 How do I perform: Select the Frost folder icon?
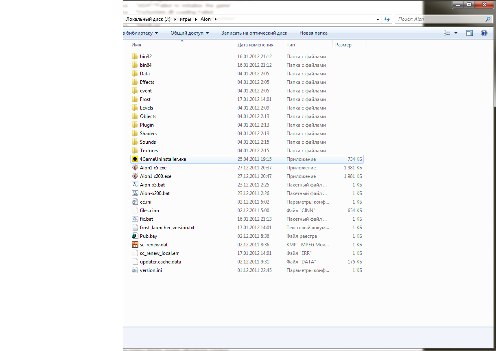pos(135,99)
